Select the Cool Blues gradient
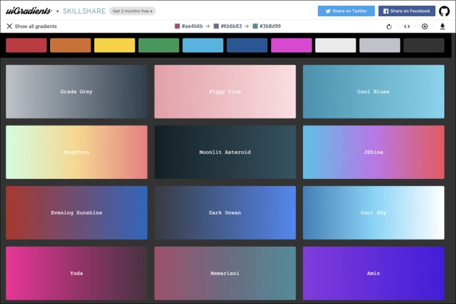This screenshot has height=304, width=456. pyautogui.click(x=373, y=92)
